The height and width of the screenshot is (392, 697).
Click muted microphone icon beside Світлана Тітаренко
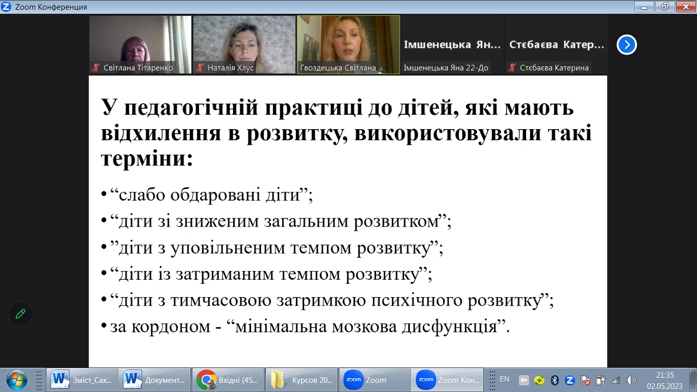click(95, 67)
